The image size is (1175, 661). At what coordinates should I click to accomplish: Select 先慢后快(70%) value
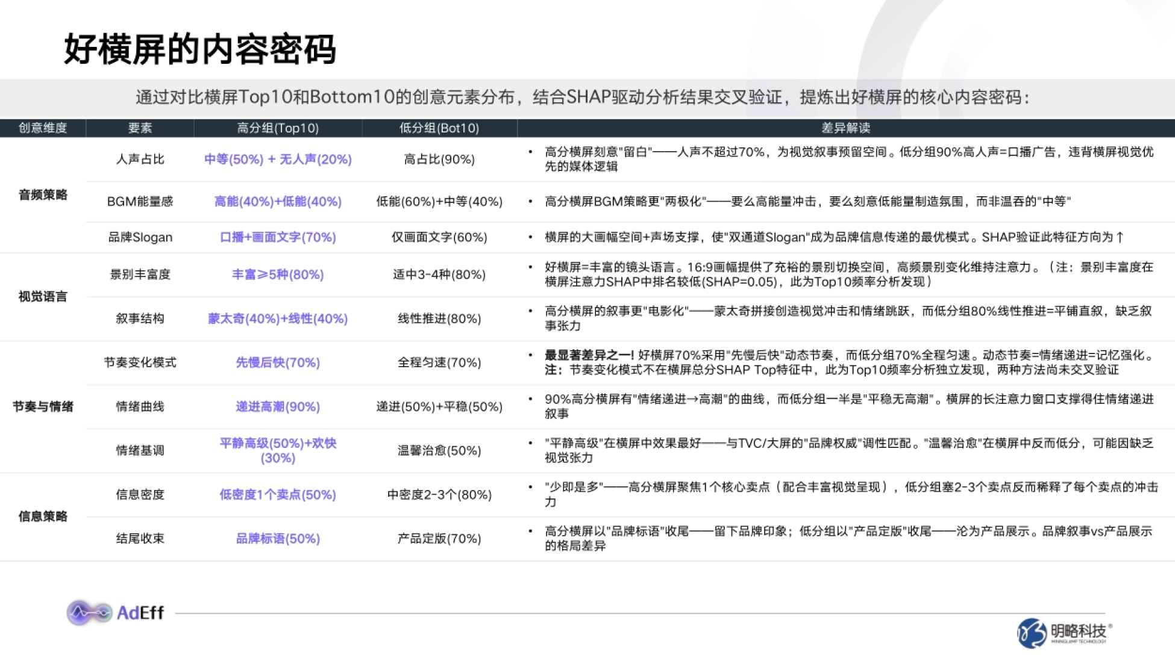pos(278,362)
